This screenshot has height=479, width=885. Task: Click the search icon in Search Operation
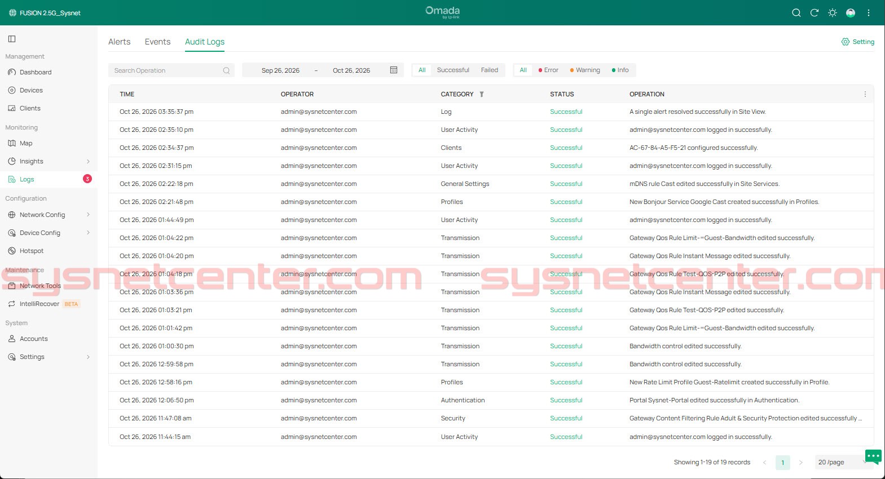tap(226, 70)
